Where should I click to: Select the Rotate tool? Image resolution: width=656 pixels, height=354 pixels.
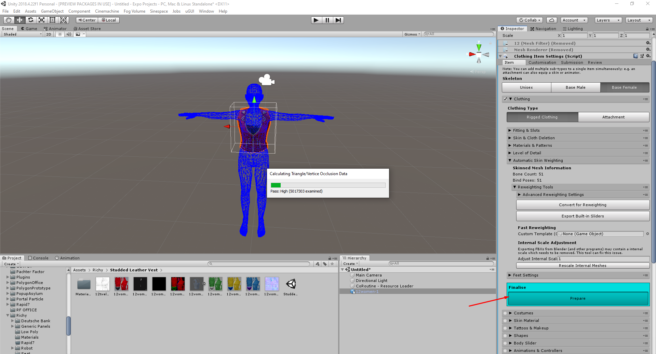point(30,20)
